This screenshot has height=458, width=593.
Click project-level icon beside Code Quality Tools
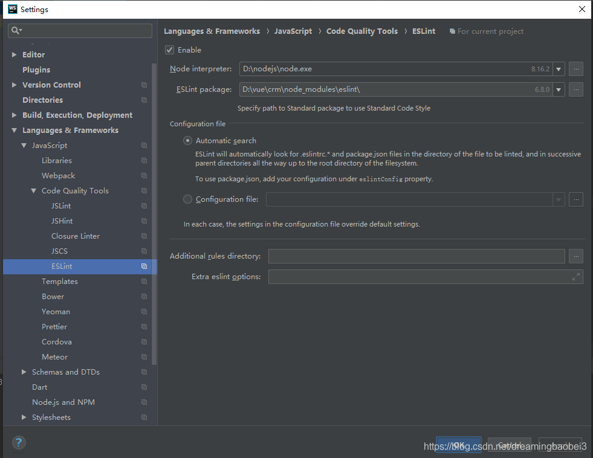(x=144, y=190)
